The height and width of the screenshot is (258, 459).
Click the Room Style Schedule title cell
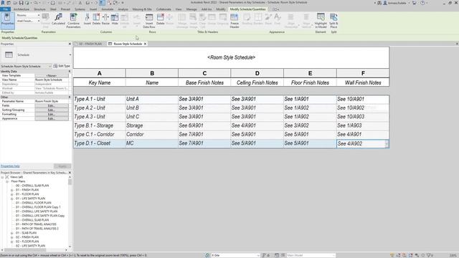[x=231, y=57]
